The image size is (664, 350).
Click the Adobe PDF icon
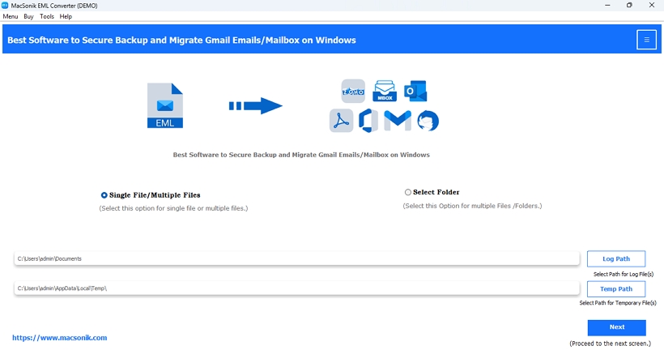pos(342,121)
